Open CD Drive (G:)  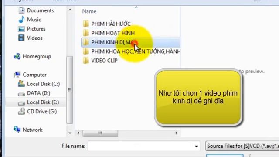coord(42,112)
